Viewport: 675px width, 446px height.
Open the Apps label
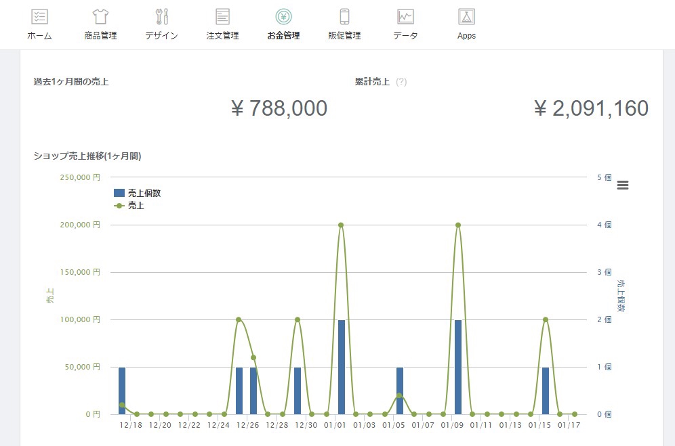467,36
